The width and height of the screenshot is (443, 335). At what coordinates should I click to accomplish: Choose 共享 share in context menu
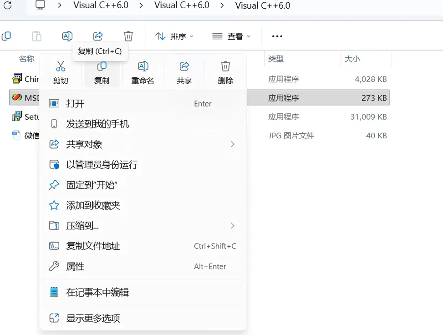coord(184,72)
